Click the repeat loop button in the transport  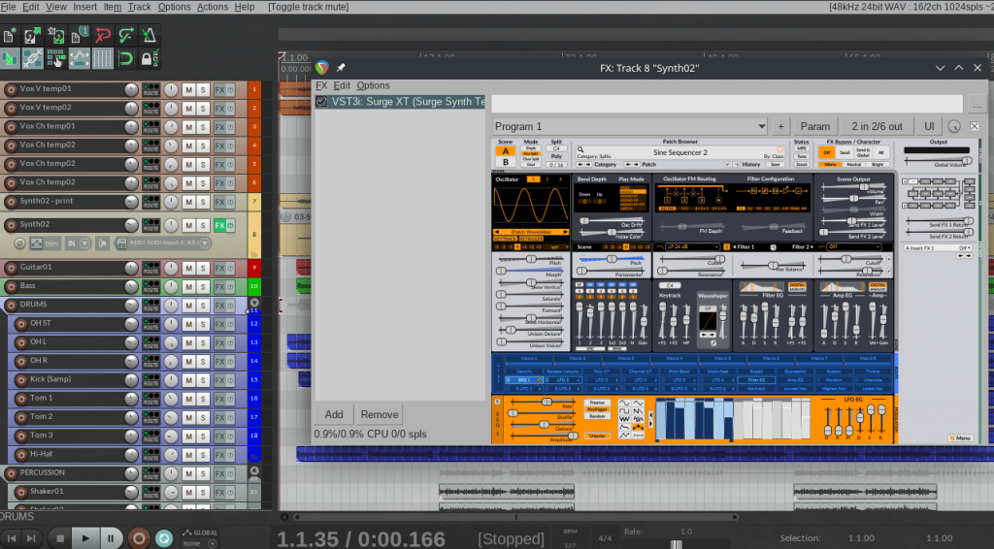tap(163, 538)
